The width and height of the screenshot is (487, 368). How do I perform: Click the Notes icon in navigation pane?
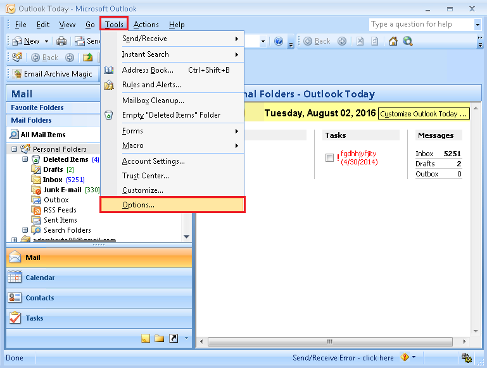pyautogui.click(x=146, y=338)
